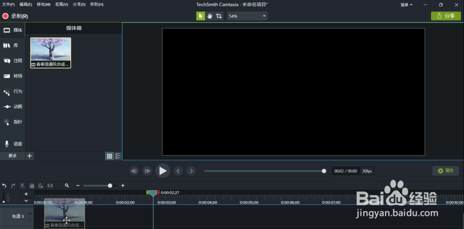This screenshot has width=464, height=229.
Task: Add a new track with plus button
Action: tap(26, 194)
